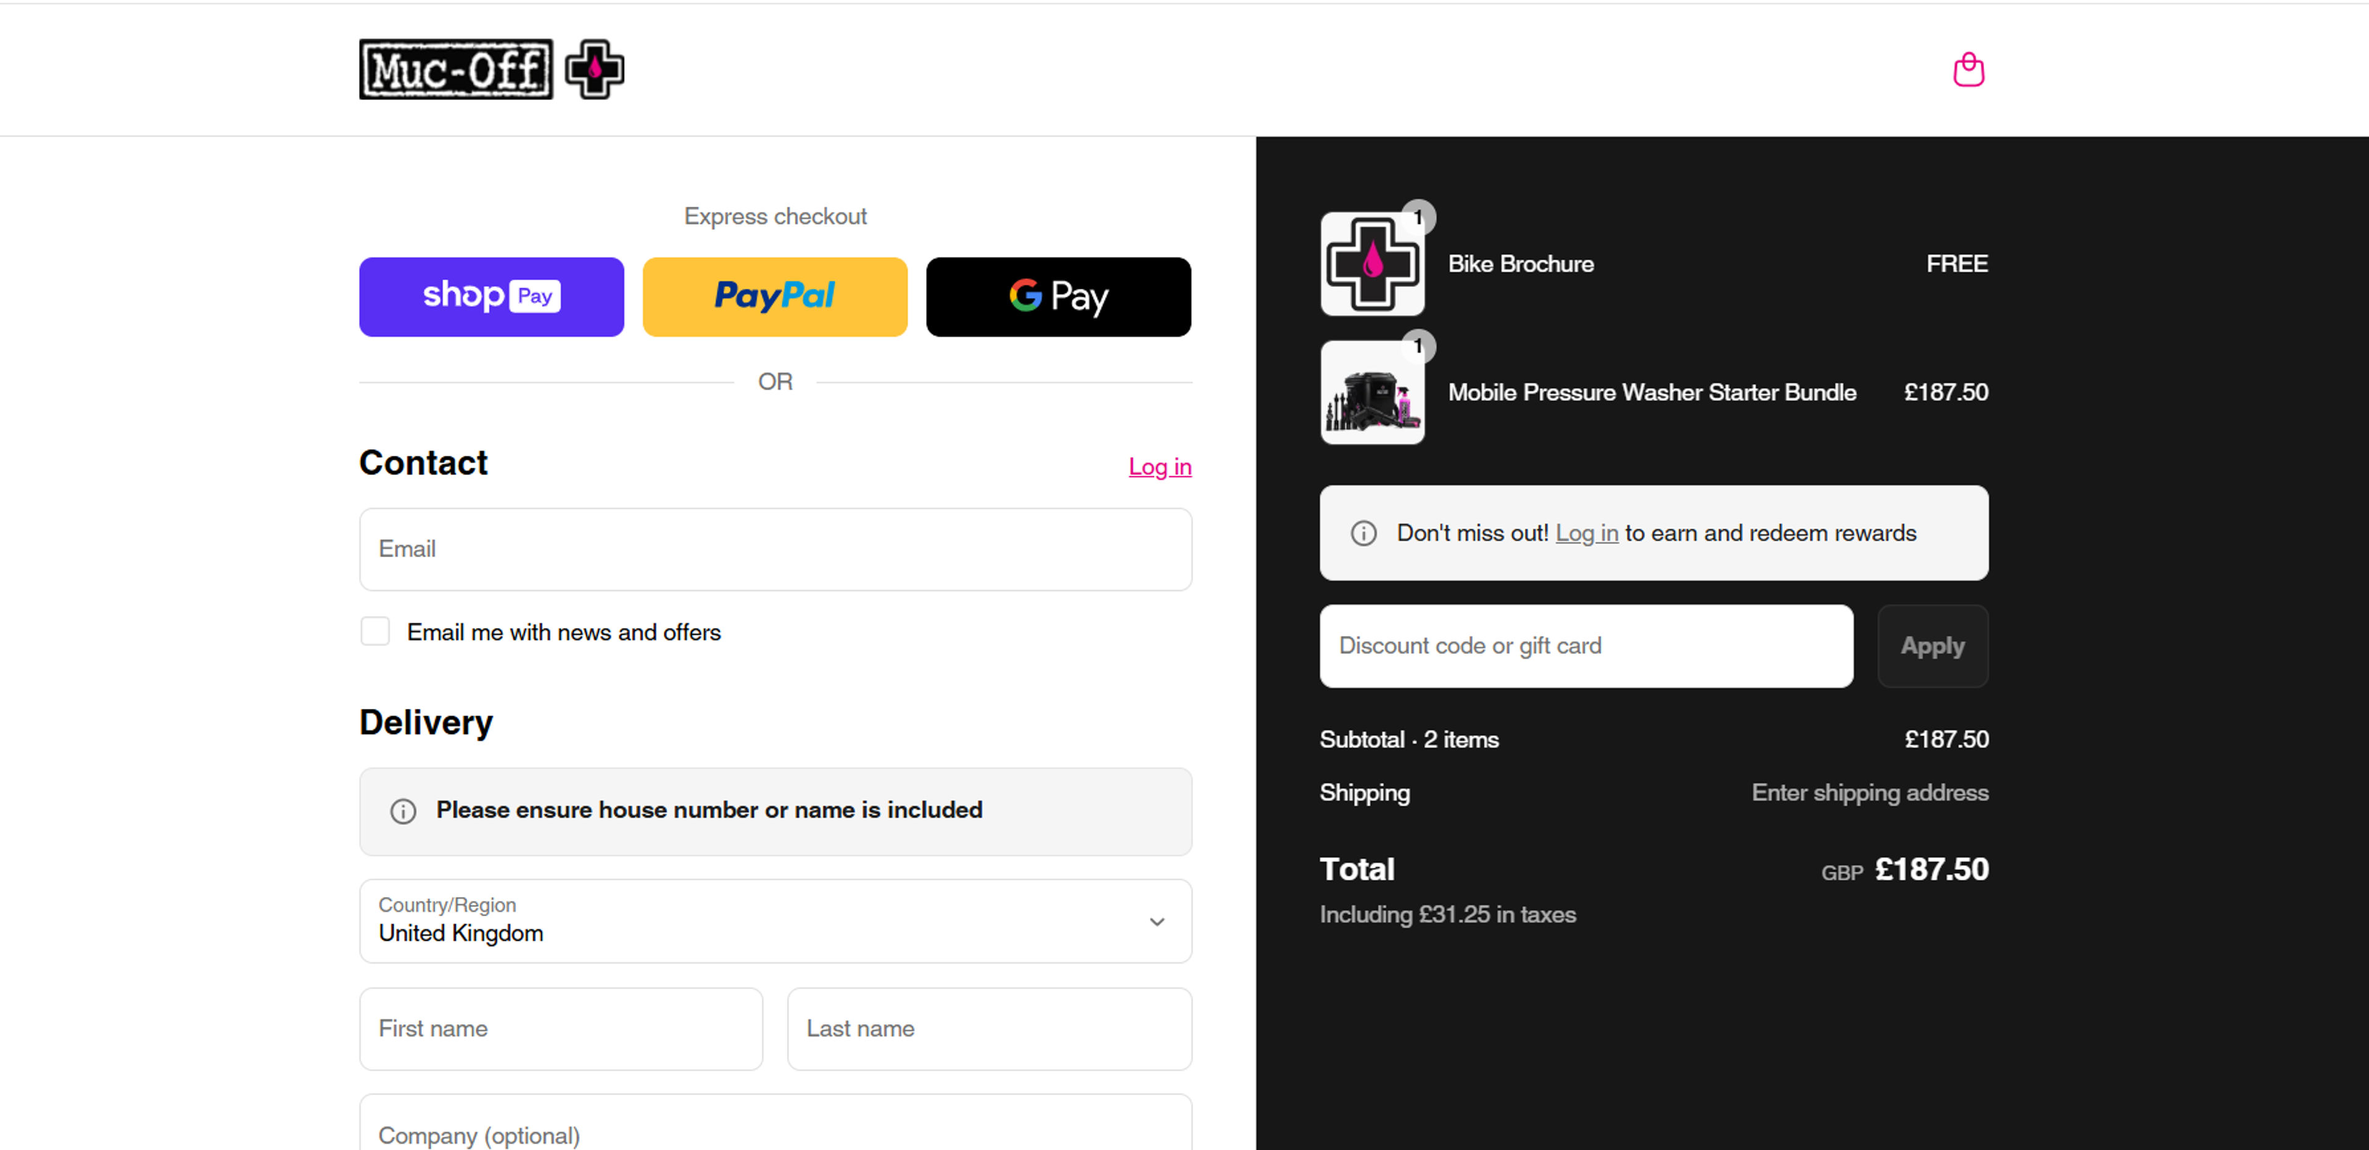2369x1150 pixels.
Task: Apply the discount code
Action: coord(1932,646)
